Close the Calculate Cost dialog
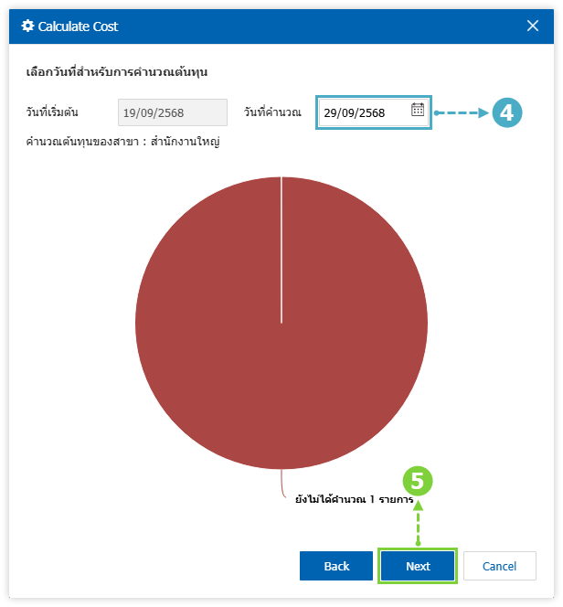Screen dimensions: 563x607 tap(533, 26)
